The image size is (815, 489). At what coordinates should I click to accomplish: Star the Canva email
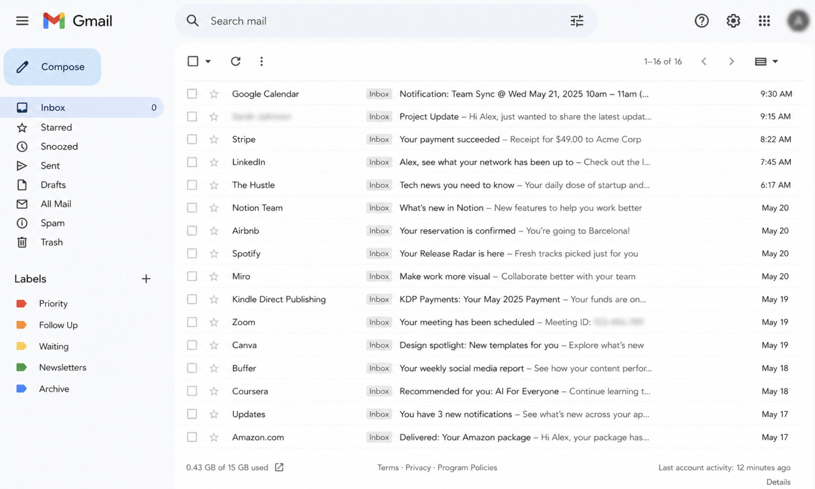click(214, 345)
